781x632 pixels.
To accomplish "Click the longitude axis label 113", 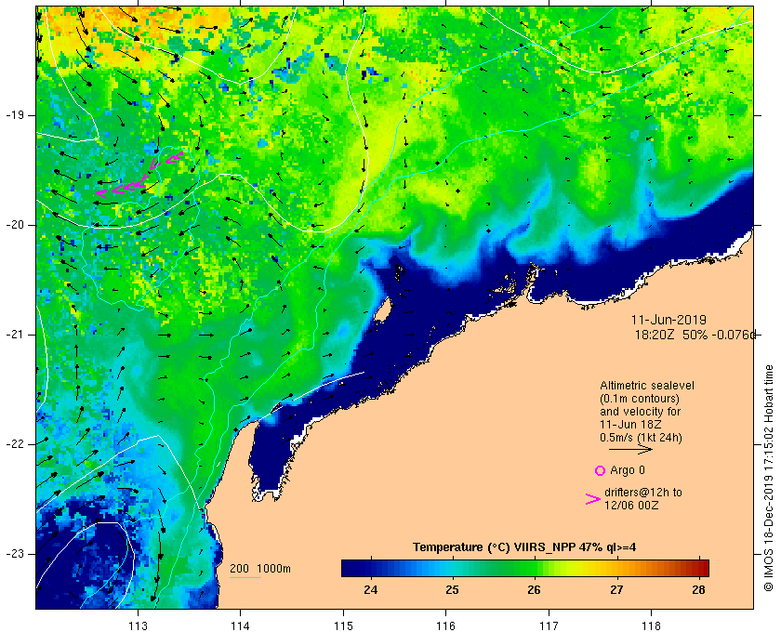I will 138,625.
